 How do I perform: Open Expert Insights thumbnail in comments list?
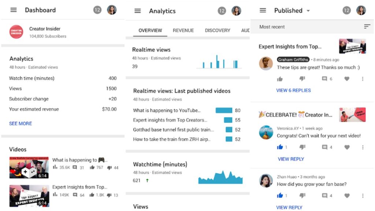353,46
